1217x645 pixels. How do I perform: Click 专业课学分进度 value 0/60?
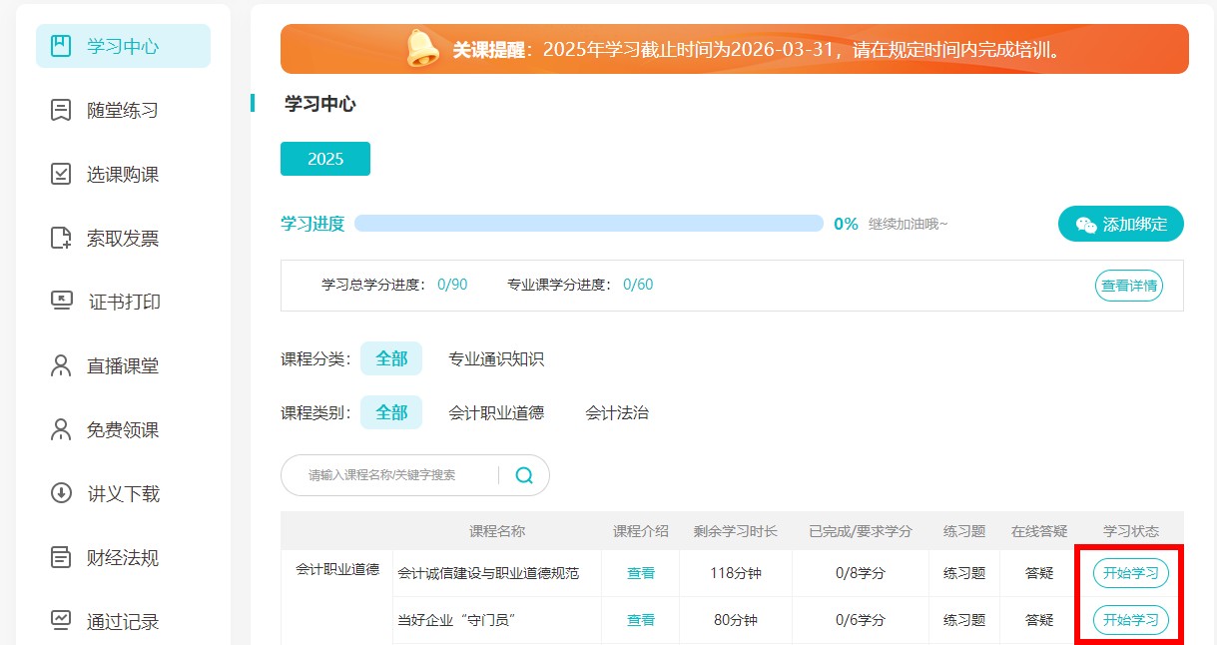(638, 285)
